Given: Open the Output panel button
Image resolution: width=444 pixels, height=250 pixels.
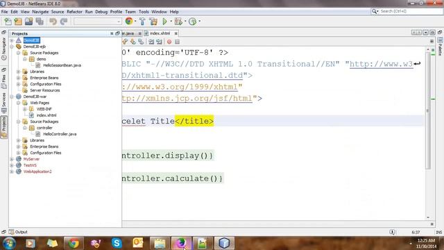Looking at the screenshot, I should pos(18,232).
